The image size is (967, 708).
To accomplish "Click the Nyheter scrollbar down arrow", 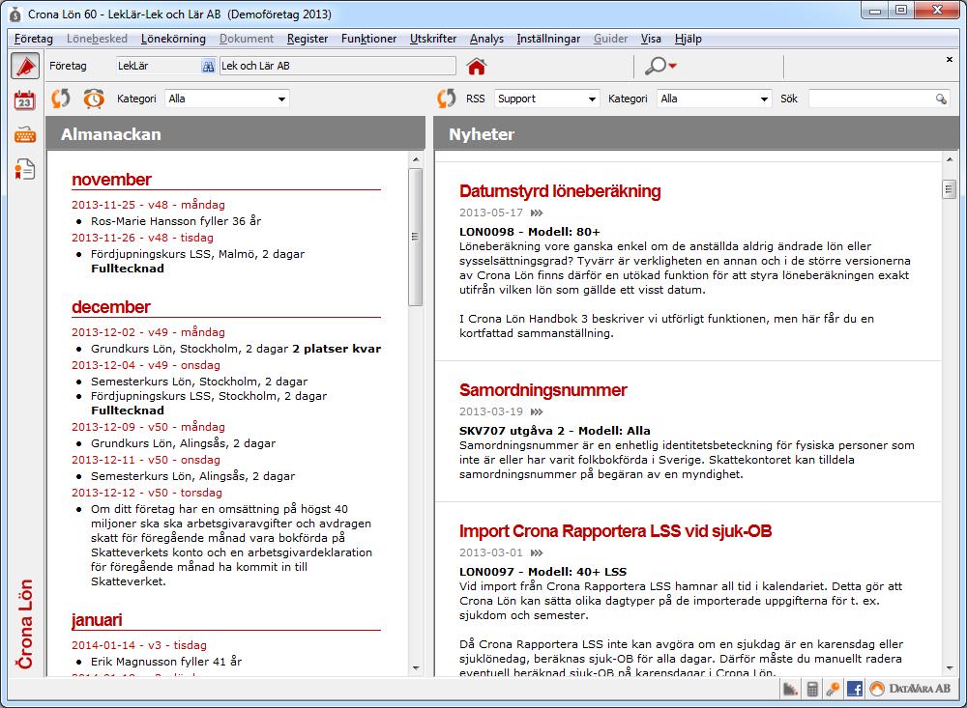I will coord(950,668).
